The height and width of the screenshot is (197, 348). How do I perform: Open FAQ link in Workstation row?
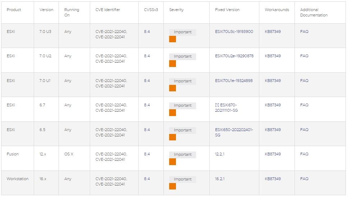coord(304,179)
